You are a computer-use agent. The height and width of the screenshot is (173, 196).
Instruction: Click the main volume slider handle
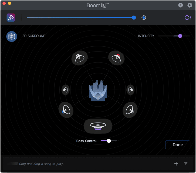point(134,18)
